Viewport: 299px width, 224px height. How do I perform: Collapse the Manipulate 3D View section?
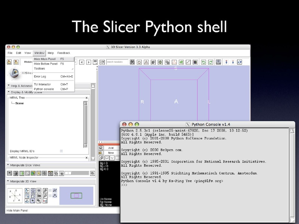point(8,181)
